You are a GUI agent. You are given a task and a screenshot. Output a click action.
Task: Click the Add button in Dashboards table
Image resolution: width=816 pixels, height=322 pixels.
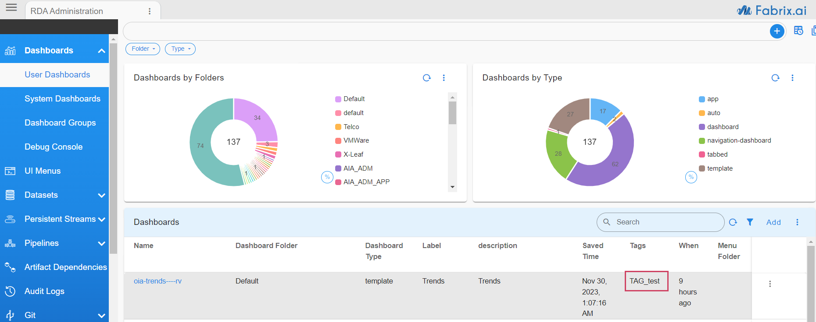[773, 222]
